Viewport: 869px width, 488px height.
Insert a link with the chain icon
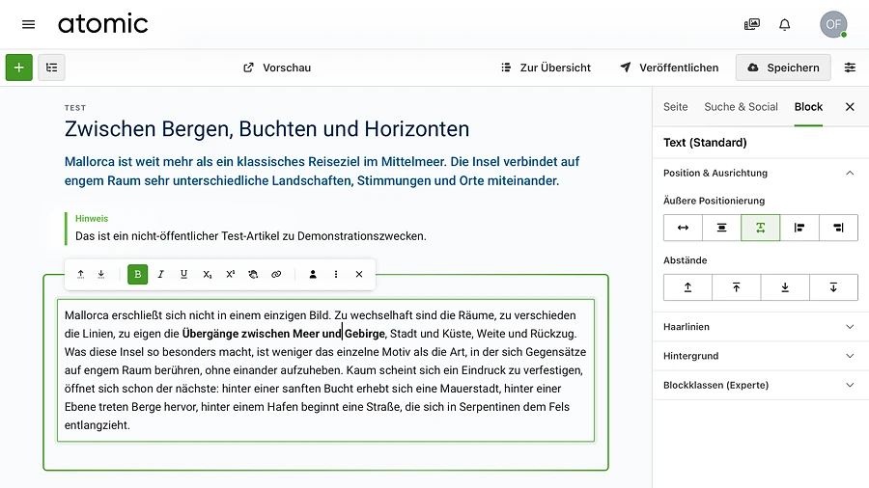pos(276,275)
